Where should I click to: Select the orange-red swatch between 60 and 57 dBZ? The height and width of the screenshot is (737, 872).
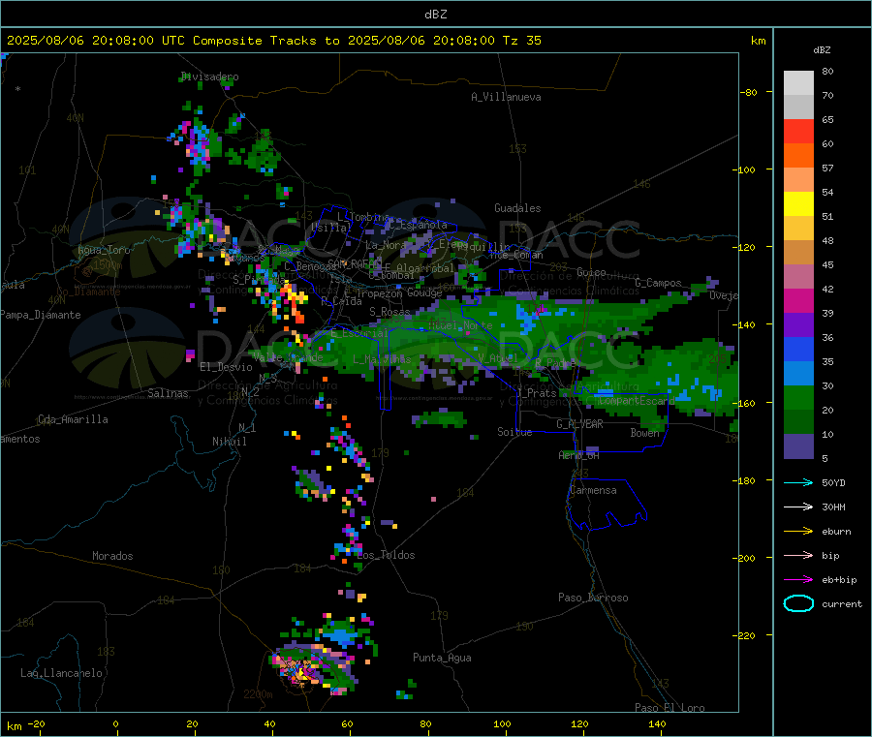(x=798, y=156)
